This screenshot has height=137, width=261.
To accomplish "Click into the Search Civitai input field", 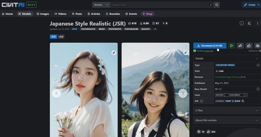I will (158, 5).
